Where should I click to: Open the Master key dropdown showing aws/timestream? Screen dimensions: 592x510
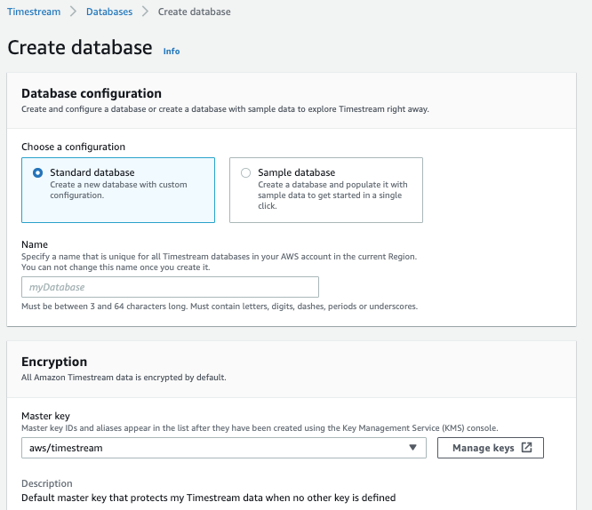pyautogui.click(x=224, y=448)
